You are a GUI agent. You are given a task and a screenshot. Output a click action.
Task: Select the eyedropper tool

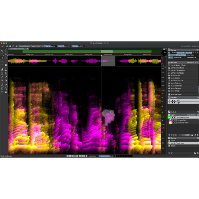point(6,85)
